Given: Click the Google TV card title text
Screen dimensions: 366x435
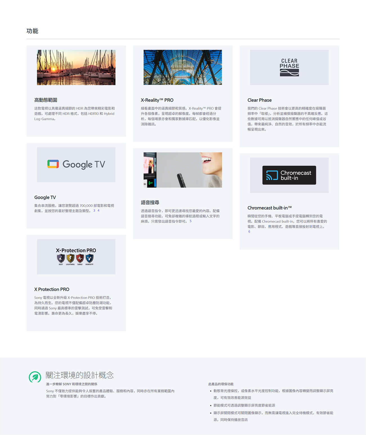Looking at the screenshot, I should (45, 197).
